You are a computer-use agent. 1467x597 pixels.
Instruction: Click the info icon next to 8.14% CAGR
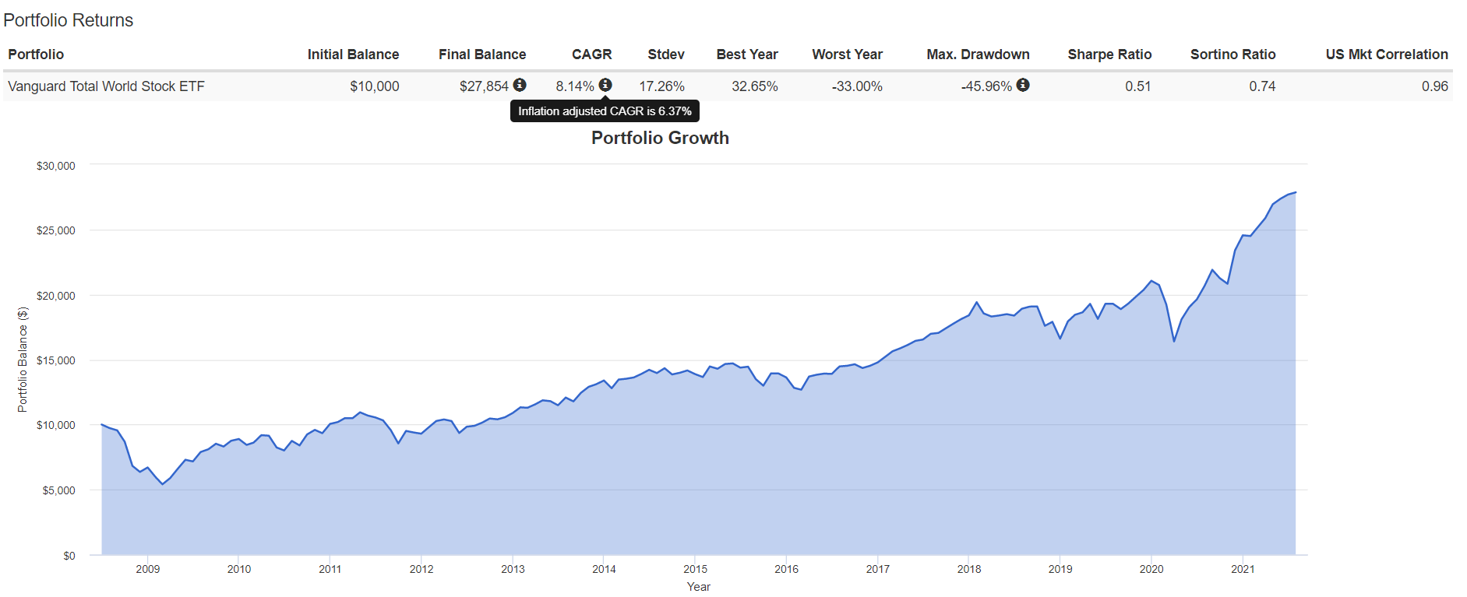(x=605, y=85)
